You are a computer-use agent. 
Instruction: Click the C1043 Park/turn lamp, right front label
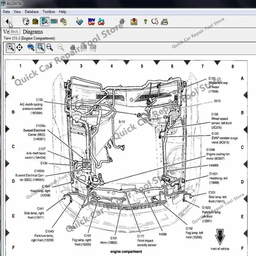pos(42,236)
